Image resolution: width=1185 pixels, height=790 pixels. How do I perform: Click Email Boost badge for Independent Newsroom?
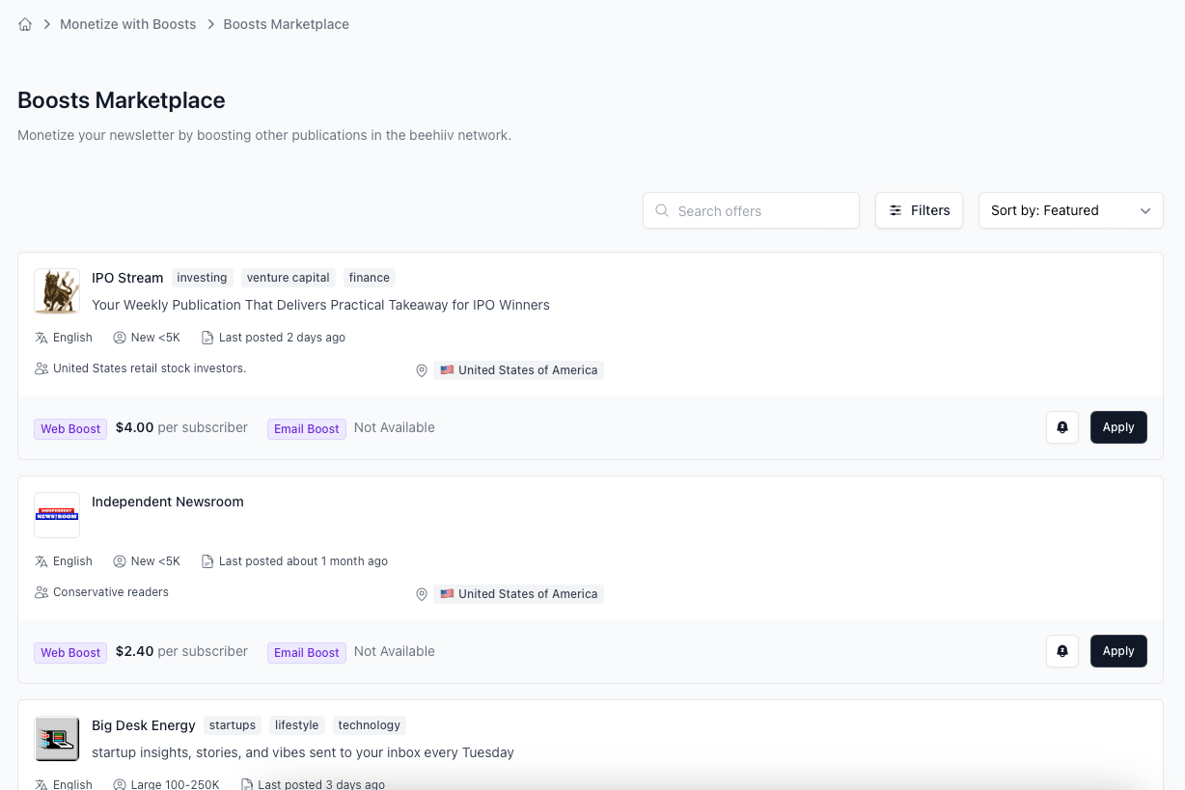tap(307, 652)
